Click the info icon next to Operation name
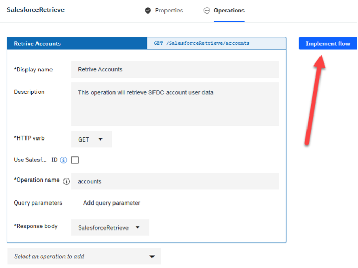The height and width of the screenshot is (268, 358). pyautogui.click(x=66, y=182)
